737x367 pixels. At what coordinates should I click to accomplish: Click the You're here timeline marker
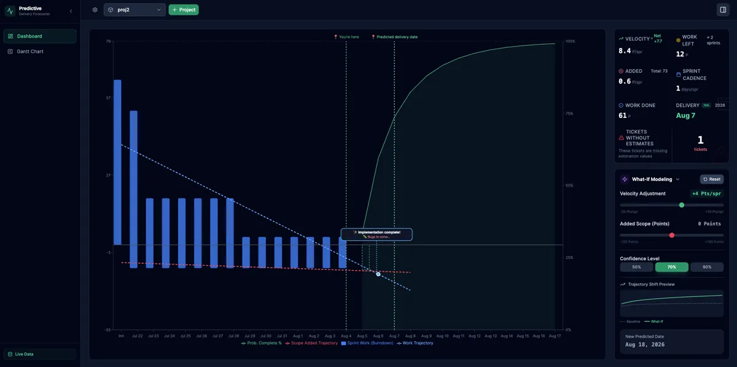point(346,37)
